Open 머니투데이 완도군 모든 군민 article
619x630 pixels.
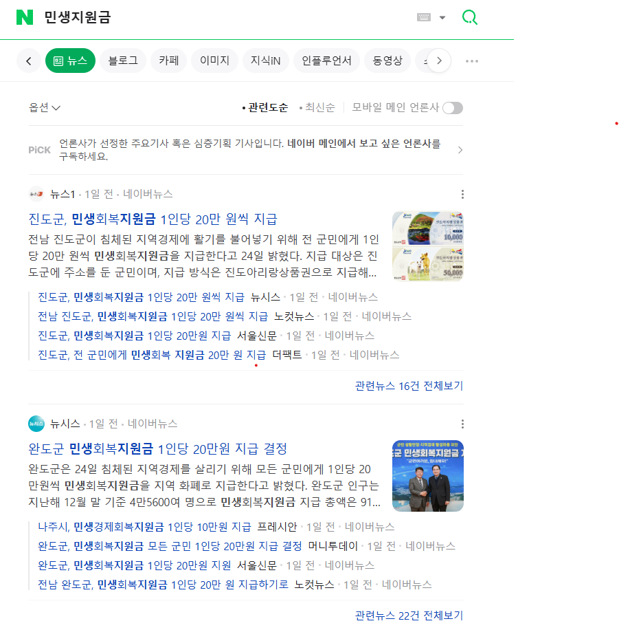170,546
